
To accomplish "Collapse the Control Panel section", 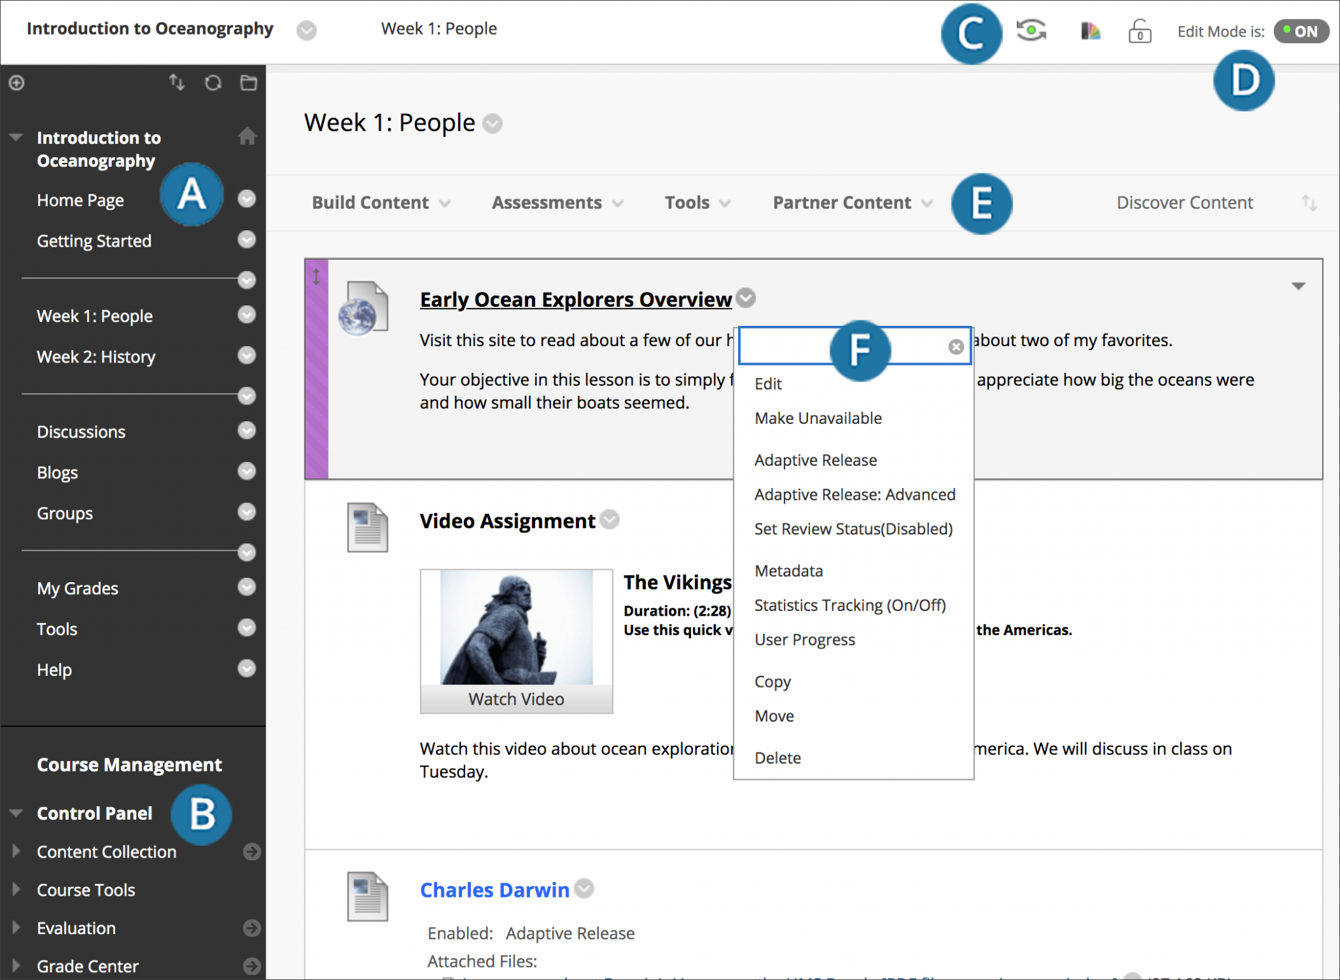I will pyautogui.click(x=16, y=813).
